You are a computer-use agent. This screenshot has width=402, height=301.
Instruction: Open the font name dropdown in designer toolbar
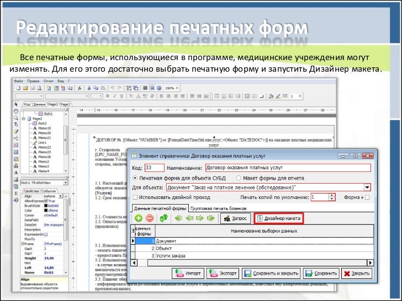87,96
